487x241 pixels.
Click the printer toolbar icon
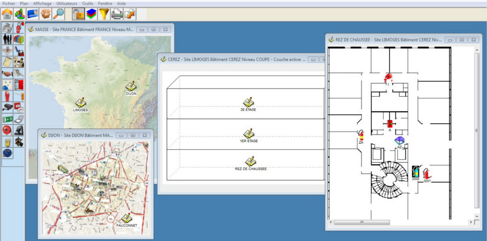pyautogui.click(x=117, y=14)
